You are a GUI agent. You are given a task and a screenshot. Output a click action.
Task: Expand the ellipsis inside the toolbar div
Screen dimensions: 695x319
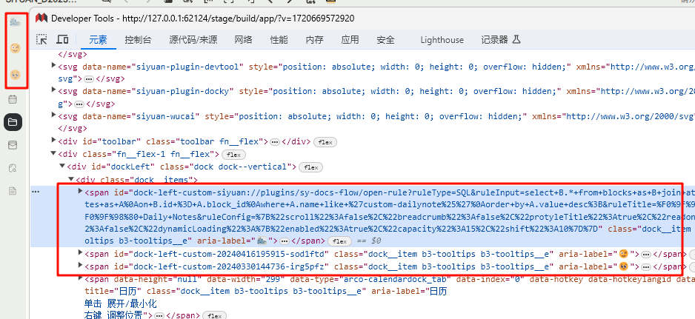pyautogui.click(x=275, y=142)
